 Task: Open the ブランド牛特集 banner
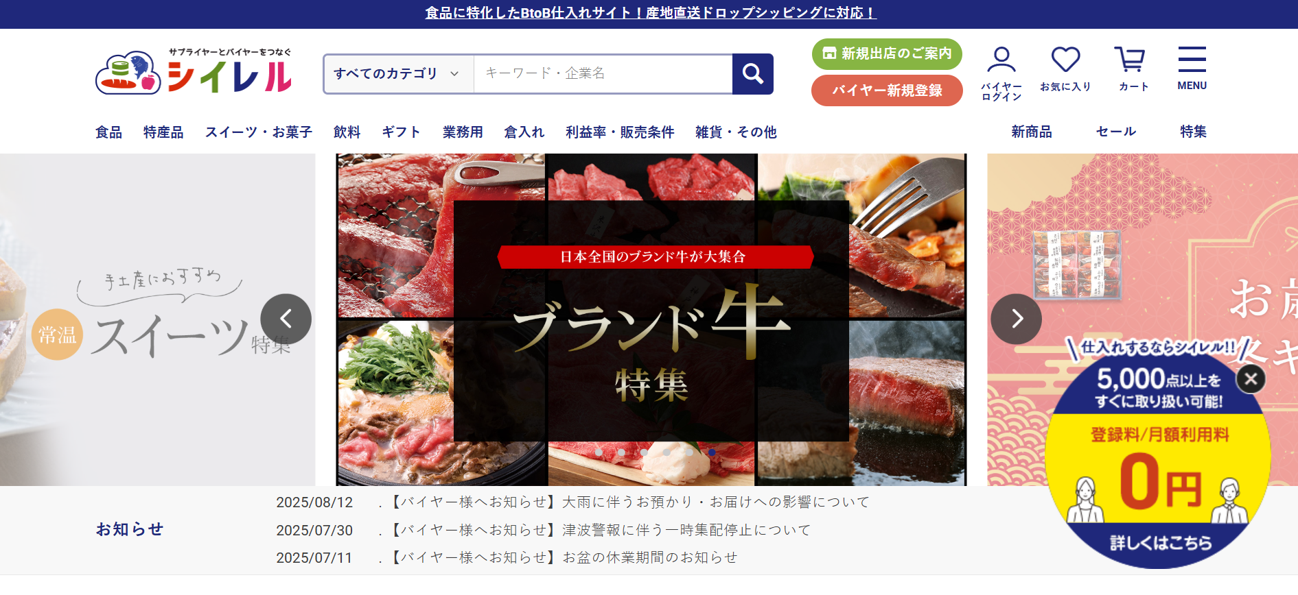click(651, 319)
